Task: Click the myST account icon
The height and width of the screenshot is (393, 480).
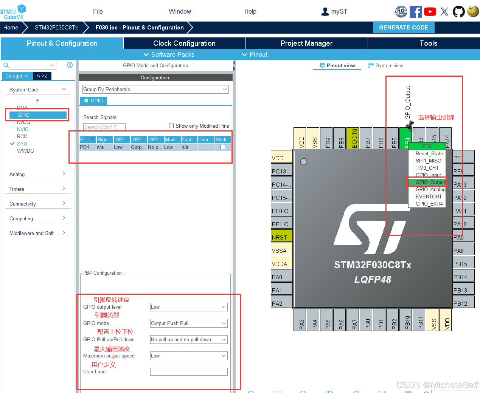Action: [x=325, y=11]
